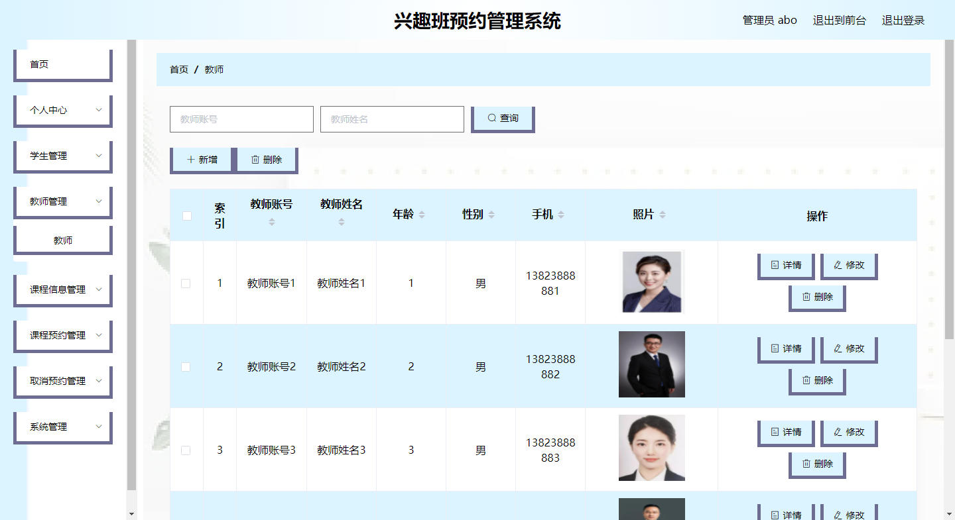Image resolution: width=955 pixels, height=520 pixels.
Task: Click the 教师账号 search input field
Action: click(x=241, y=119)
